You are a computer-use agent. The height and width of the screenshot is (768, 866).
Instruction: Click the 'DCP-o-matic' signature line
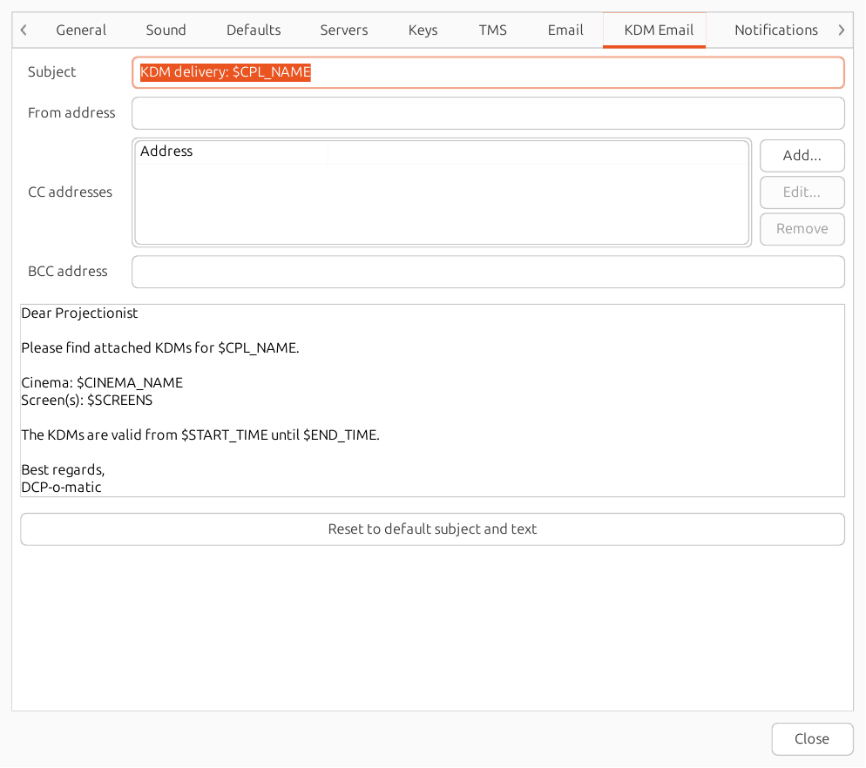tap(61, 488)
